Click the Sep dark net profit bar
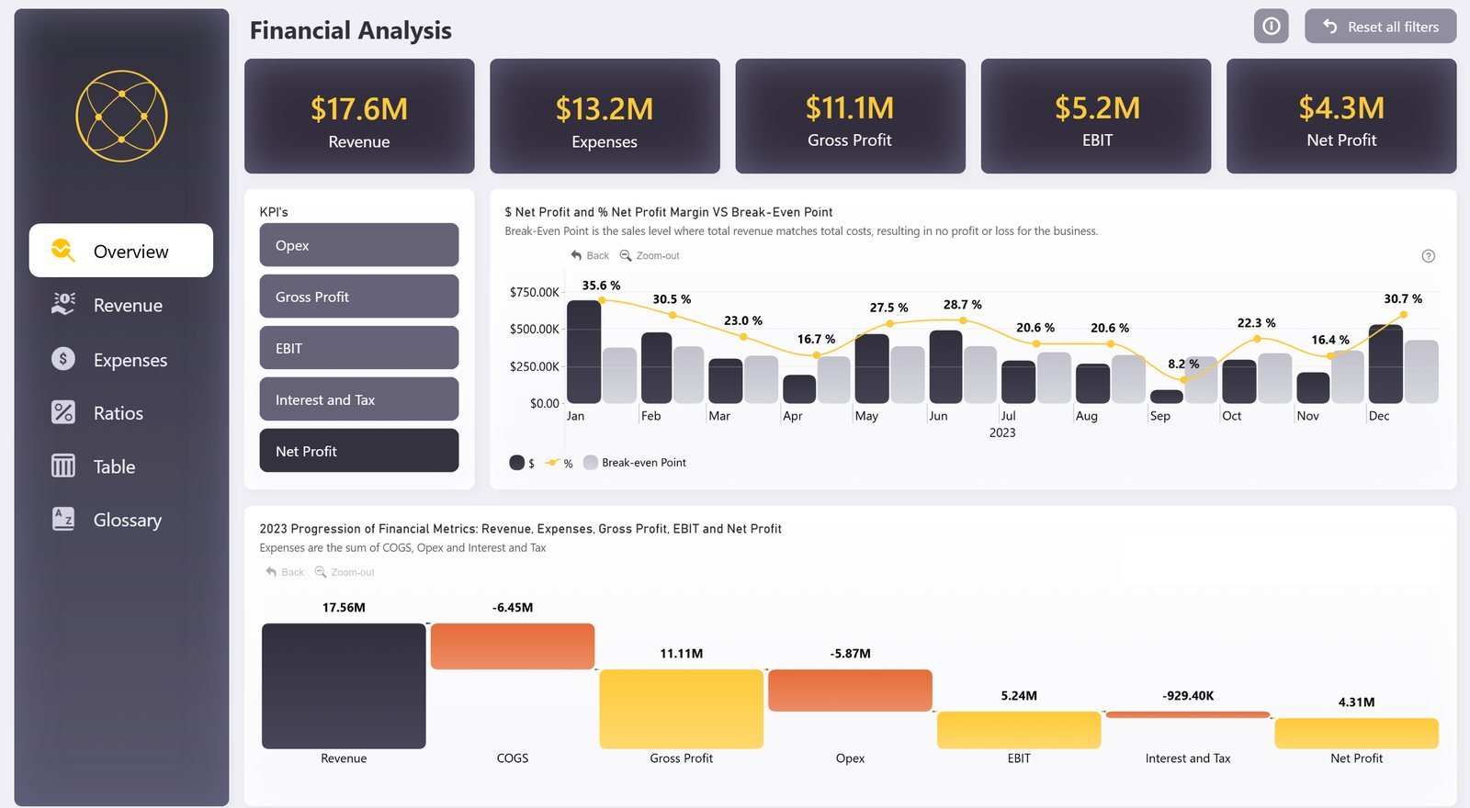 point(1167,397)
